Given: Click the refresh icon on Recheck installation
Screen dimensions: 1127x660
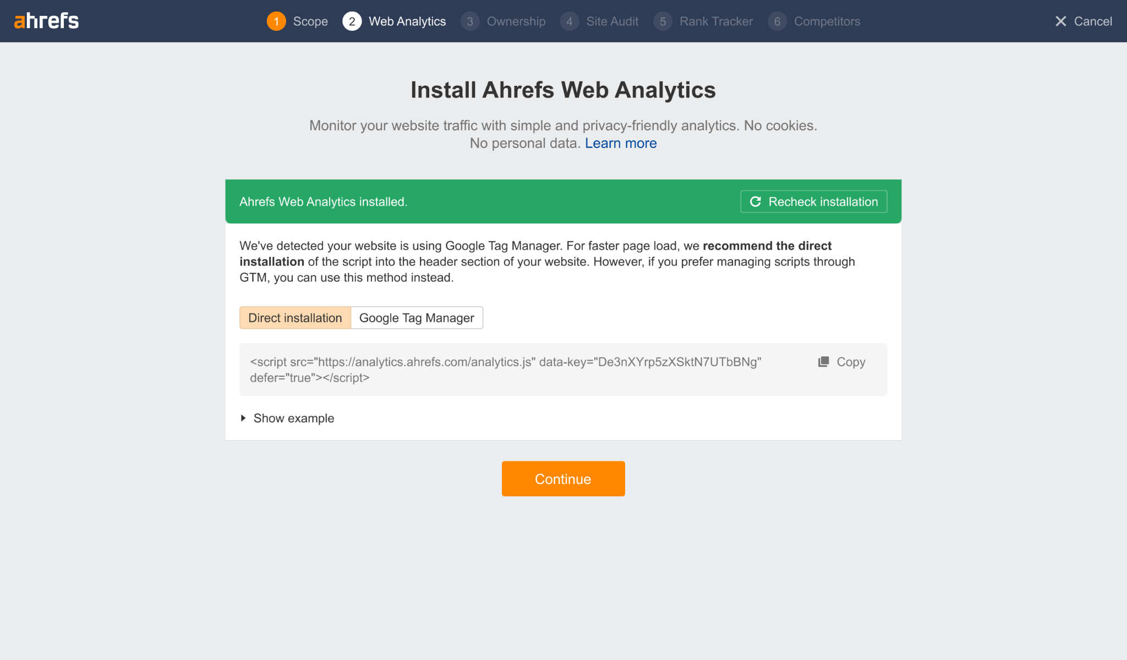Looking at the screenshot, I should [756, 201].
